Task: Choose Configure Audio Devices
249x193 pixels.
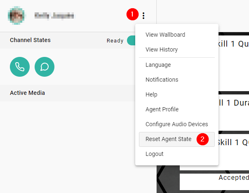Action: click(177, 124)
